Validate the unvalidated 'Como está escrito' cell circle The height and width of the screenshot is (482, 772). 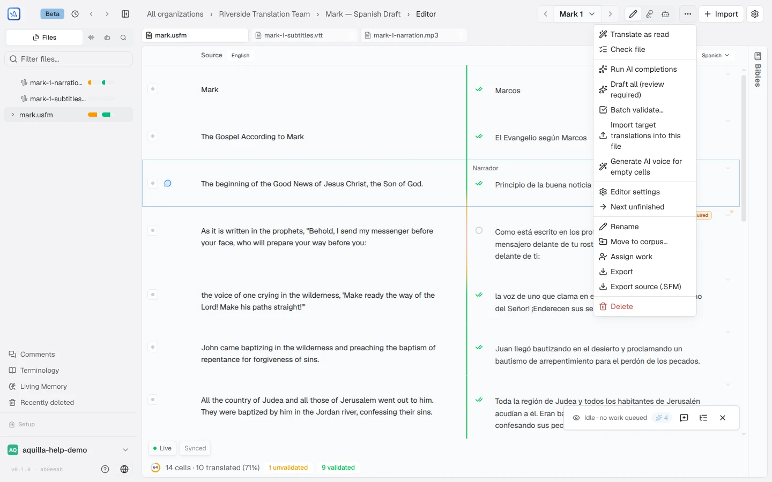click(x=479, y=230)
